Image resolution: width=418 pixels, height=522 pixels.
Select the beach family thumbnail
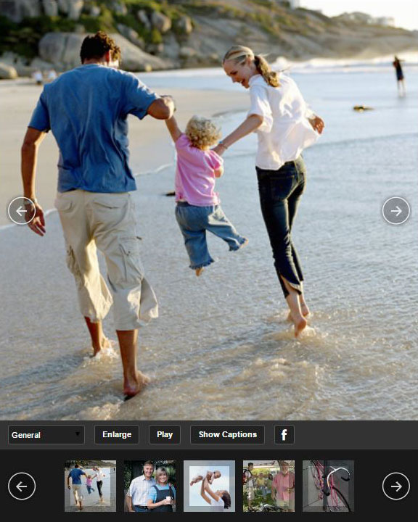pos(90,486)
